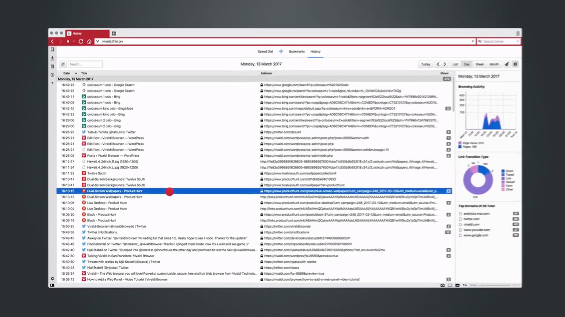This screenshot has width=565, height=317.
Task: Add a new web panel
Action: coord(52,83)
